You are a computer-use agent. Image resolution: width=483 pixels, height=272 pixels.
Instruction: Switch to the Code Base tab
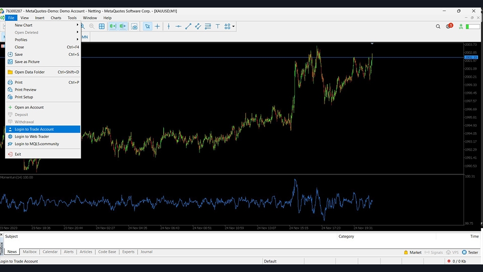(x=107, y=252)
